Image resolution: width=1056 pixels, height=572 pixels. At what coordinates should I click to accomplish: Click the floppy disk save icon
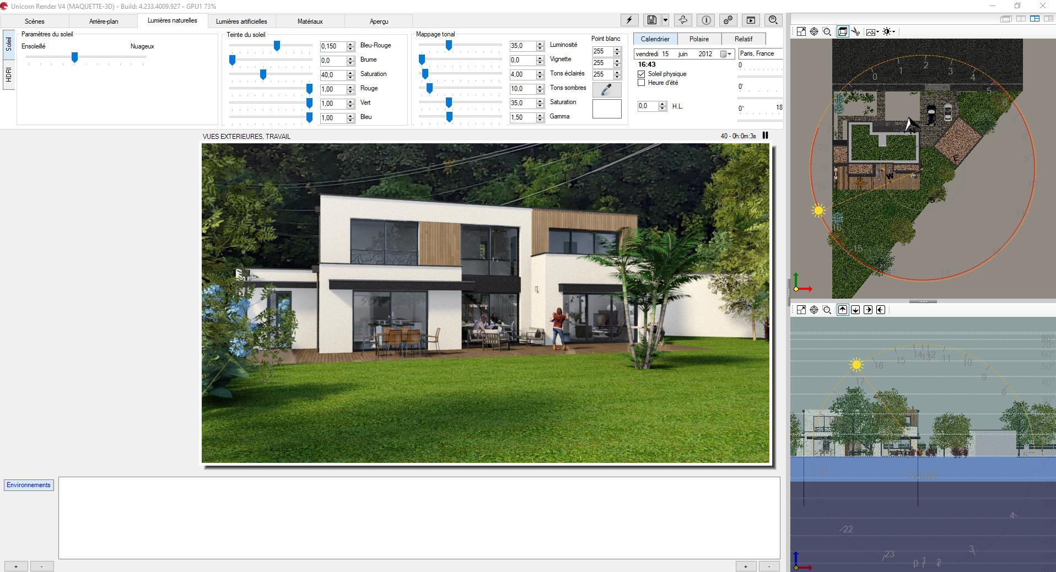(x=651, y=20)
